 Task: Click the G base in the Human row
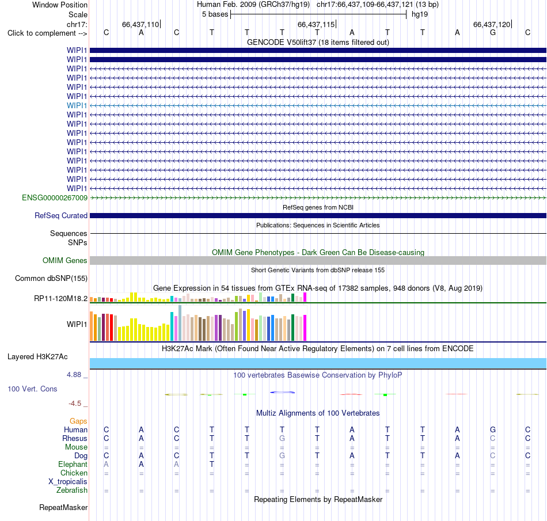[x=492, y=429]
